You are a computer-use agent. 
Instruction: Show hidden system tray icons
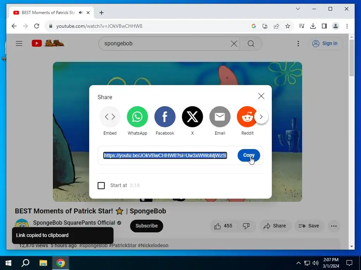[298, 263]
